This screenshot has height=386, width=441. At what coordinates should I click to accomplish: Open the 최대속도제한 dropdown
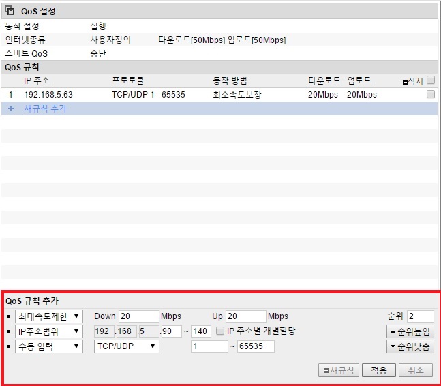pyautogui.click(x=49, y=316)
